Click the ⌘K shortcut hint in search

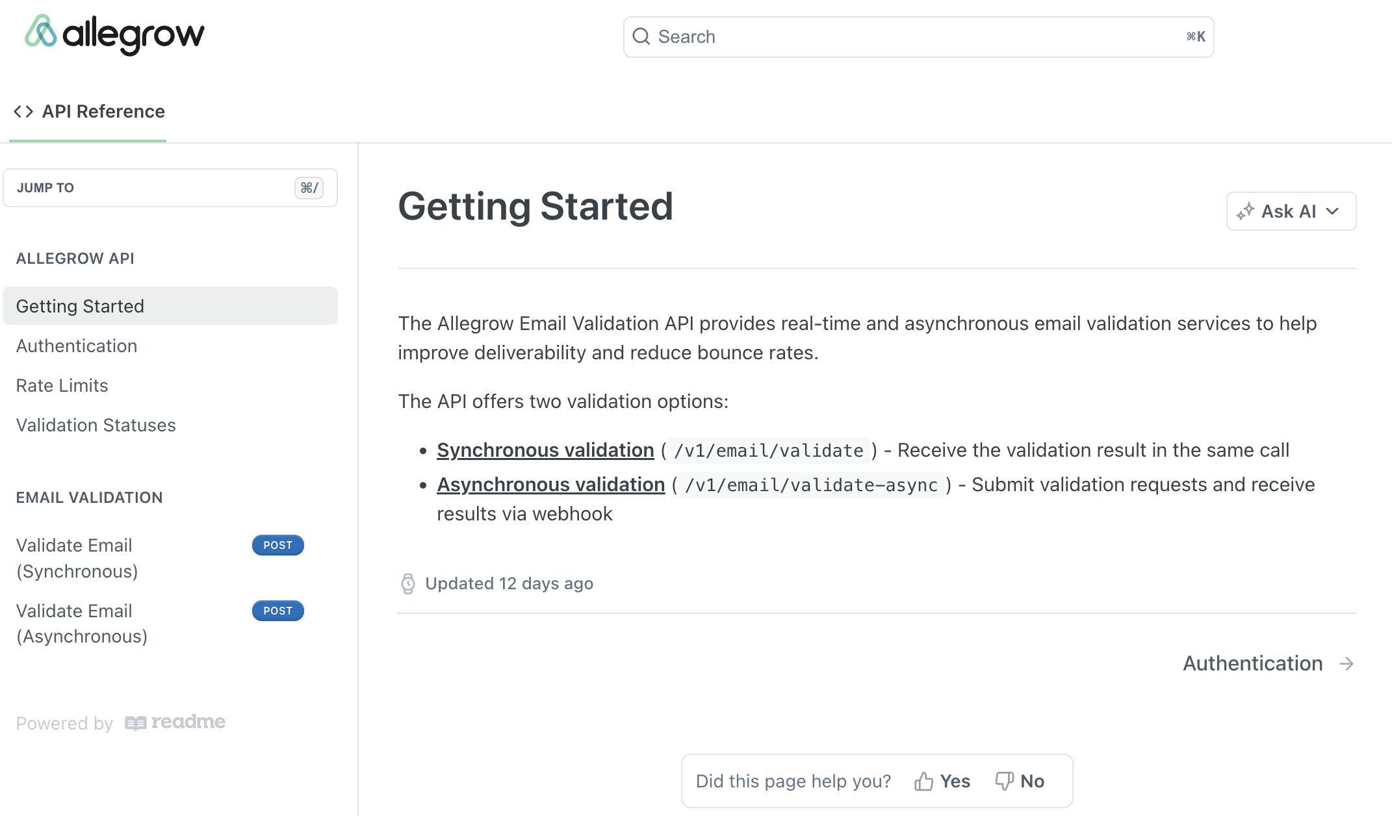tap(1196, 37)
